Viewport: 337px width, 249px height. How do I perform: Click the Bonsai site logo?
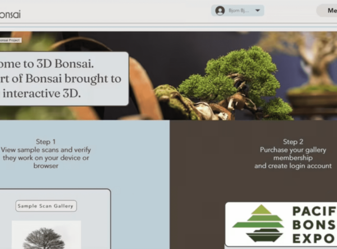coord(10,15)
